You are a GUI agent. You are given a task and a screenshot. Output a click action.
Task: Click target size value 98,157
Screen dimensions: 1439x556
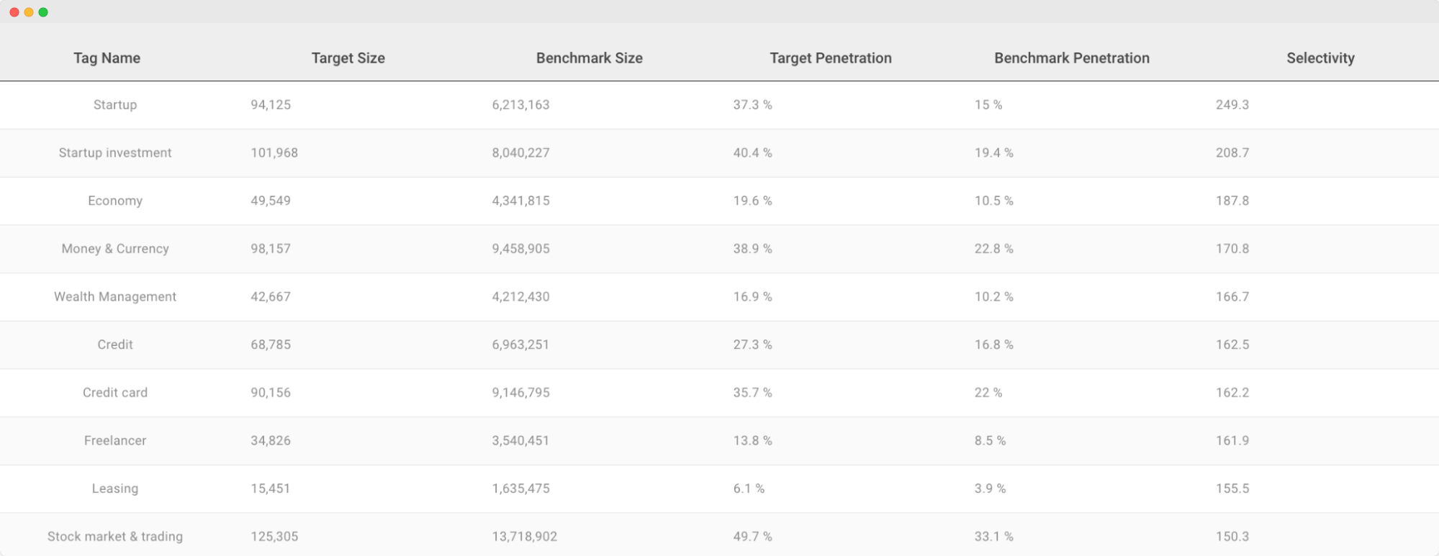(x=271, y=249)
